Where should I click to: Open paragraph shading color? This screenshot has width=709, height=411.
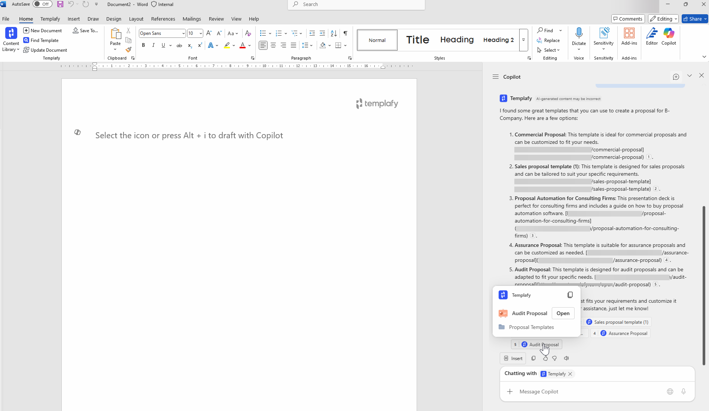click(x=323, y=45)
